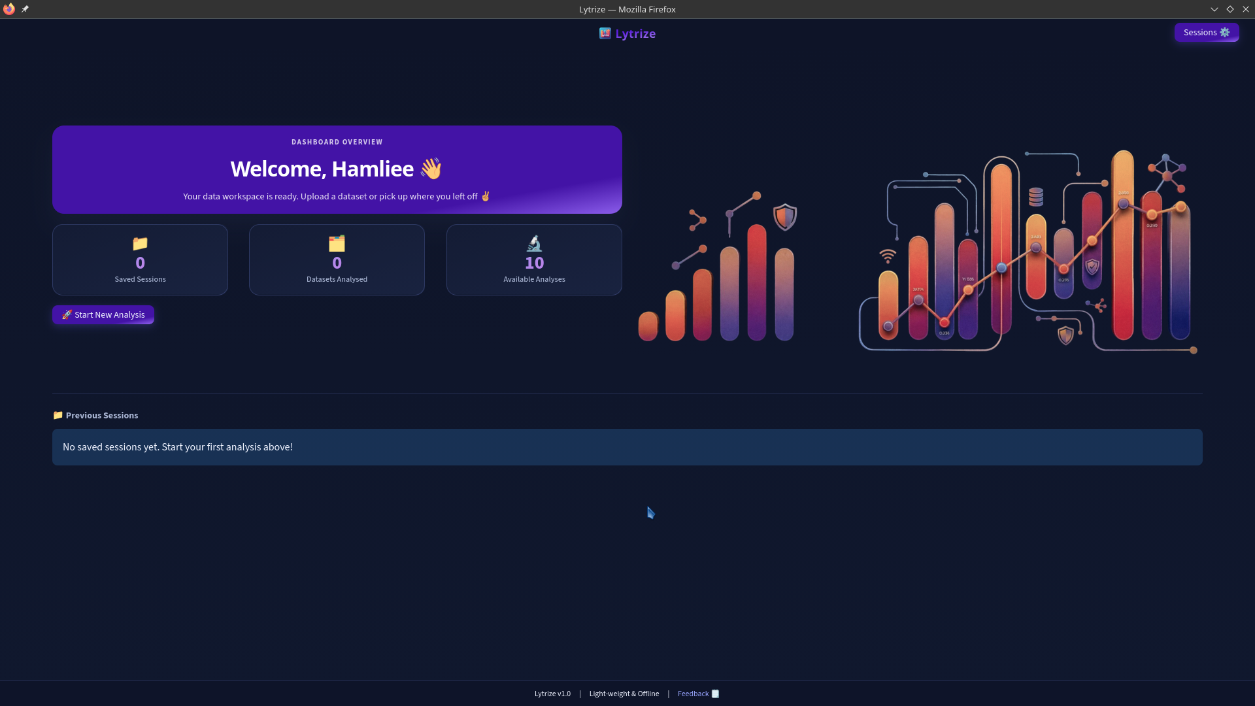Click the pin icon in the window title bar
Image resolution: width=1255 pixels, height=706 pixels.
click(25, 9)
